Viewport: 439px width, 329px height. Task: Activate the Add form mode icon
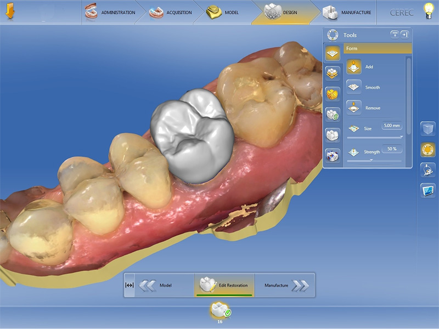click(x=353, y=66)
